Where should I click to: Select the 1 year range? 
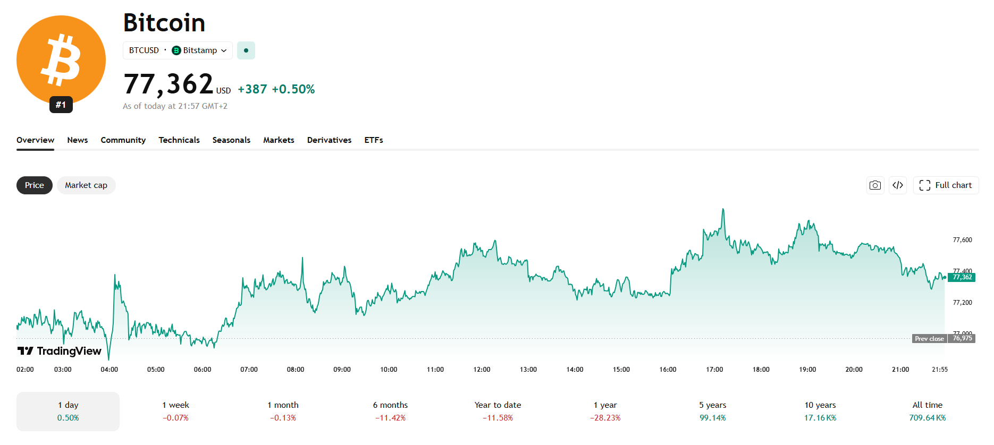tap(605, 412)
